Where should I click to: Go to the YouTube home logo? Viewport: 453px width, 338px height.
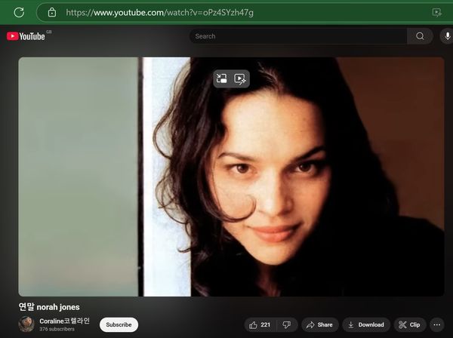(26, 36)
